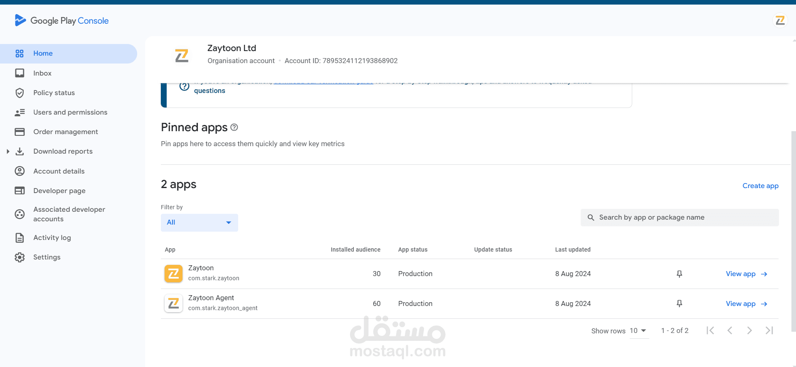Click the Zaytoon app name
The width and height of the screenshot is (796, 367).
pos(201,268)
